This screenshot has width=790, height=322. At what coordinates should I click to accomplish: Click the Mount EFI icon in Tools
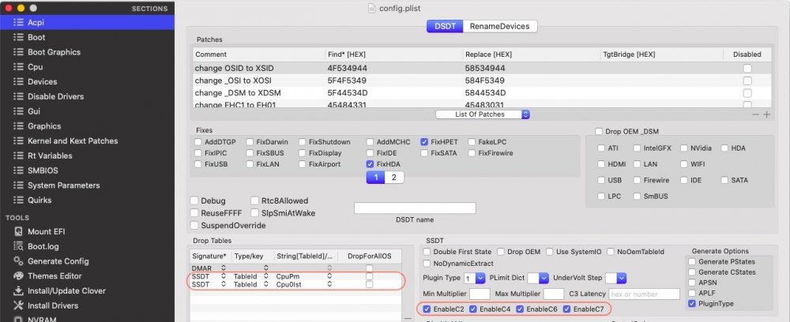point(17,231)
